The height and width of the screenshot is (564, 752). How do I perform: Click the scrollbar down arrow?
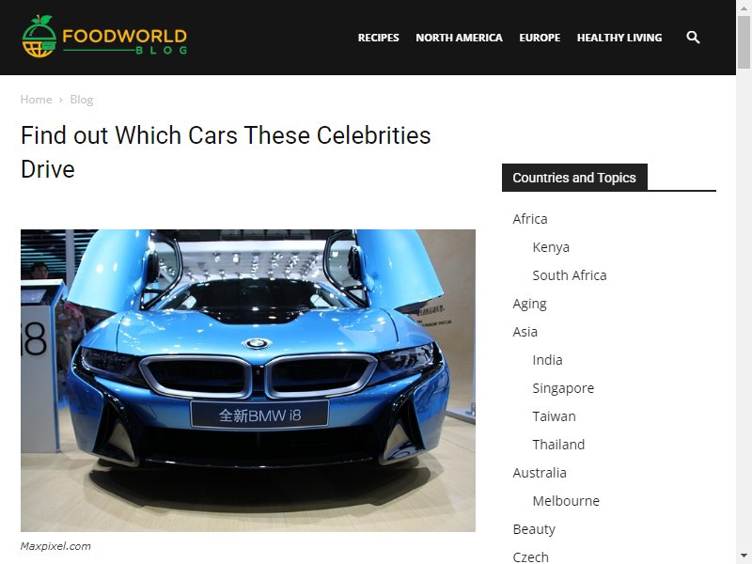tap(744, 556)
